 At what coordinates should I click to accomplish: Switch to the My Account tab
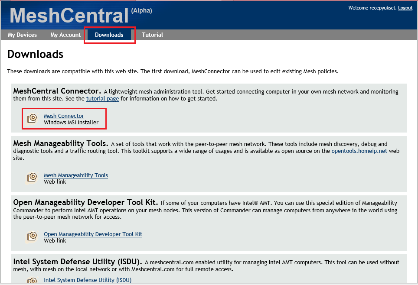65,35
